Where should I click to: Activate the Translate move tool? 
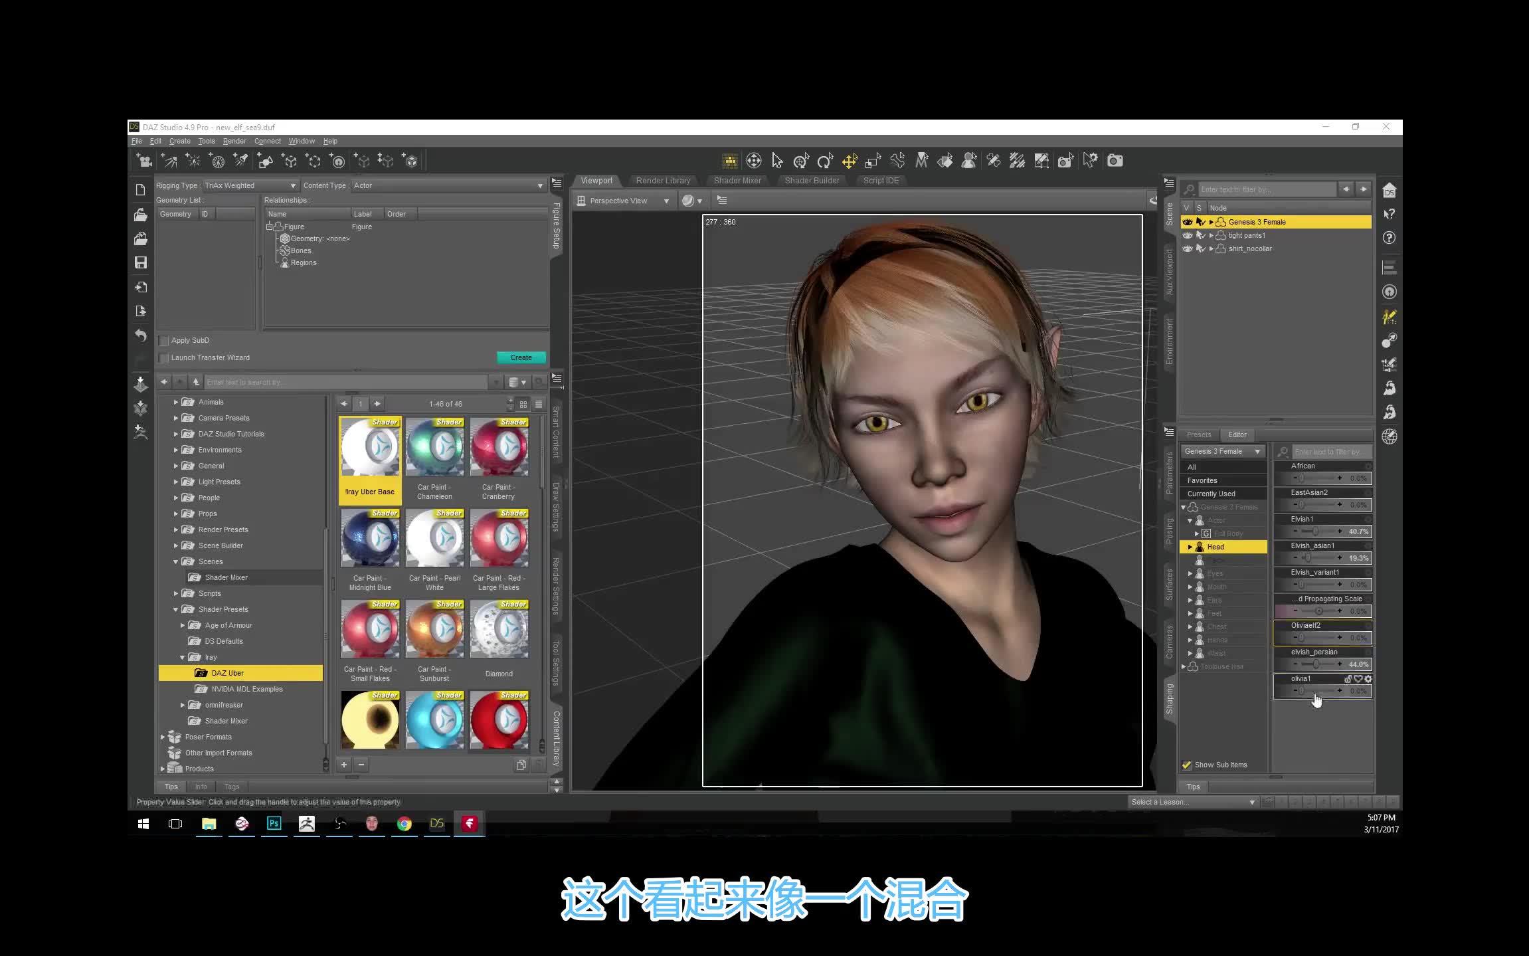tap(850, 161)
